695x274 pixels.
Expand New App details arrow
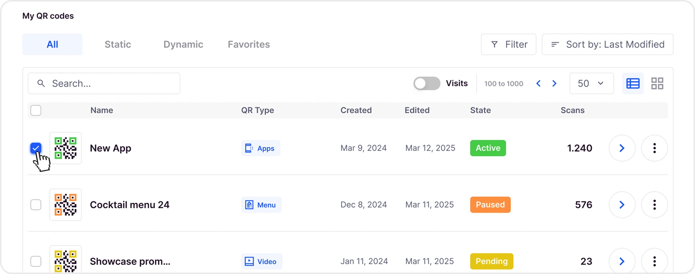pyautogui.click(x=622, y=148)
